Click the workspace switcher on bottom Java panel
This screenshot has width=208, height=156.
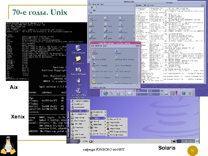pyautogui.click(x=186, y=141)
